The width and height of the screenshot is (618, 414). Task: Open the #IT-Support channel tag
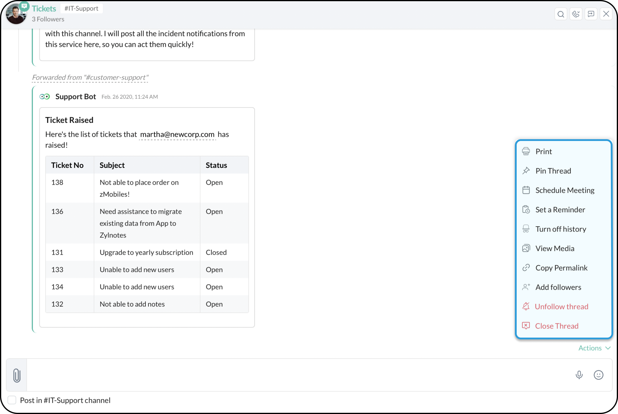pyautogui.click(x=81, y=9)
